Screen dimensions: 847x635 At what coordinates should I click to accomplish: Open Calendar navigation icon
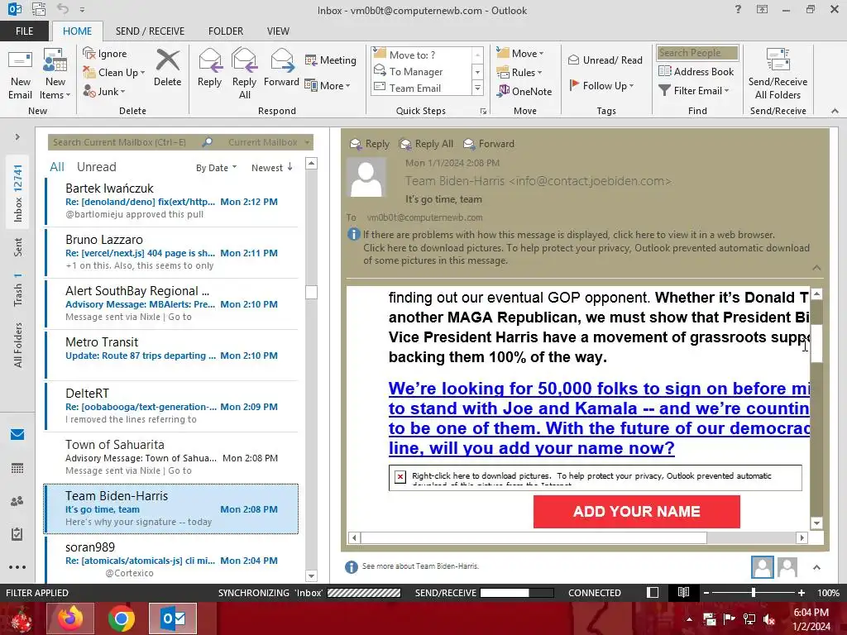pos(17,468)
